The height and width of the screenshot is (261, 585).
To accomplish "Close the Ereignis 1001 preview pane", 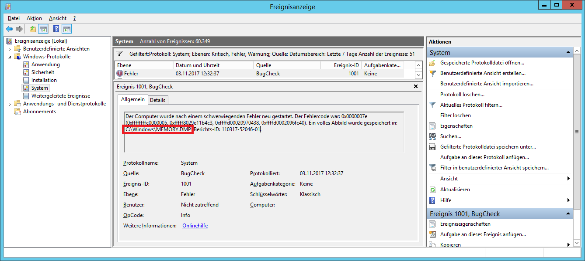I will pos(416,87).
